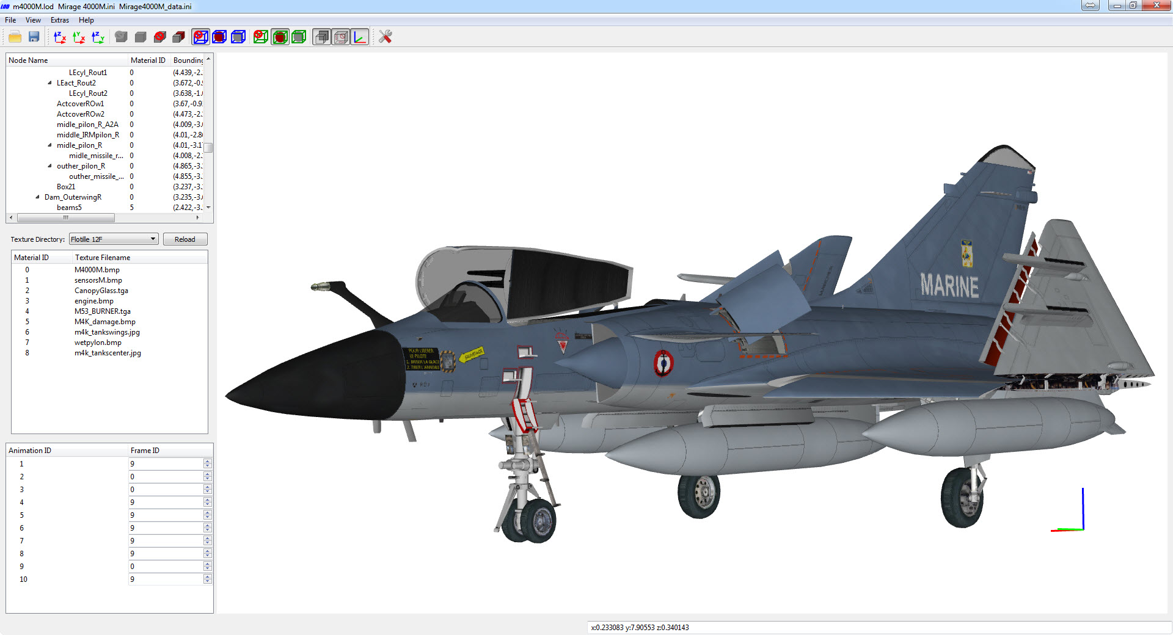Save with the floppy disk icon
The height and width of the screenshot is (635, 1173).
coord(34,37)
